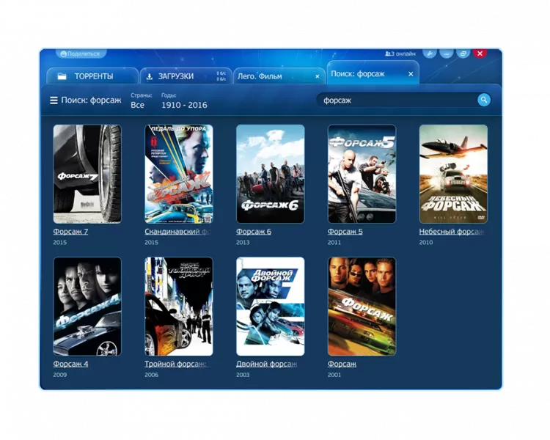Close the Лего. Фильм tab
The width and height of the screenshot is (550, 440).
coord(317,76)
